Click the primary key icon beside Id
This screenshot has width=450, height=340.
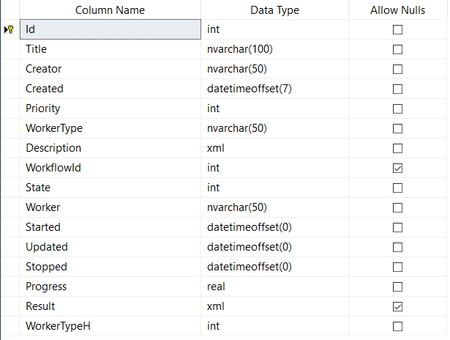pos(10,30)
